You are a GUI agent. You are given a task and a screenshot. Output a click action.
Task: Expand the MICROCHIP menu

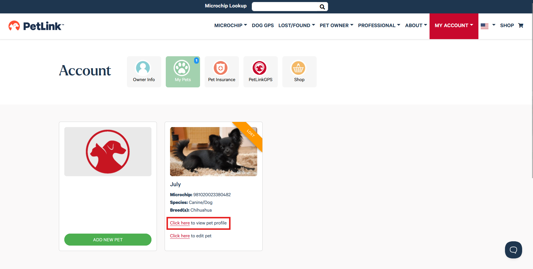pyautogui.click(x=231, y=25)
